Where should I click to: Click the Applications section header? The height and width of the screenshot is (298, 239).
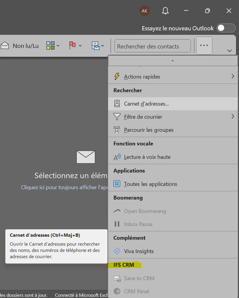129,171
